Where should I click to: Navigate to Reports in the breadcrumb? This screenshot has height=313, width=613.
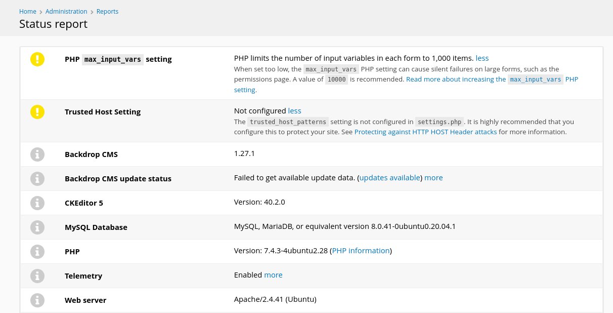(107, 12)
